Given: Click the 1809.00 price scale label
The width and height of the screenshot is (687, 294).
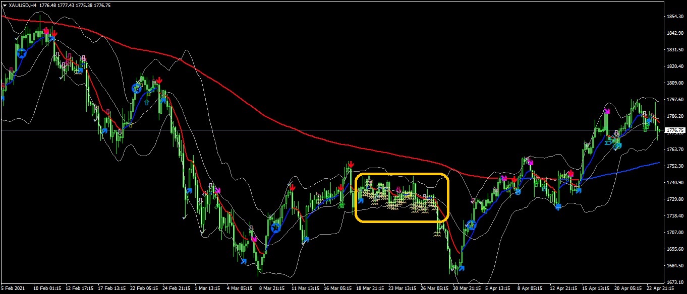Looking at the screenshot, I should click(674, 83).
